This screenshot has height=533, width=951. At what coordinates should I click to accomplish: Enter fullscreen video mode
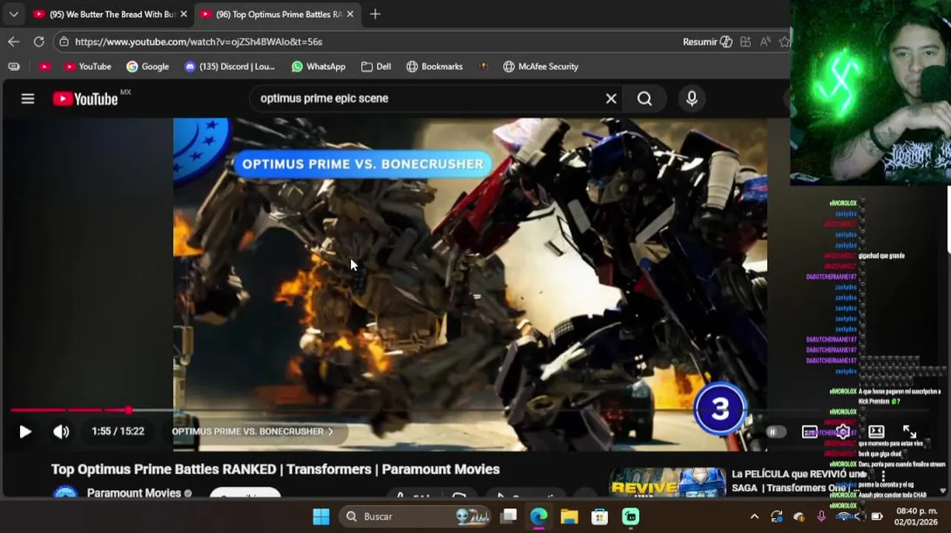point(910,432)
